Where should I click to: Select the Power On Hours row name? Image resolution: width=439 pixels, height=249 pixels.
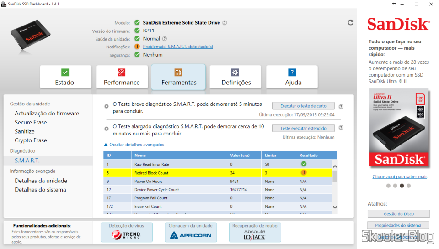[148, 182]
